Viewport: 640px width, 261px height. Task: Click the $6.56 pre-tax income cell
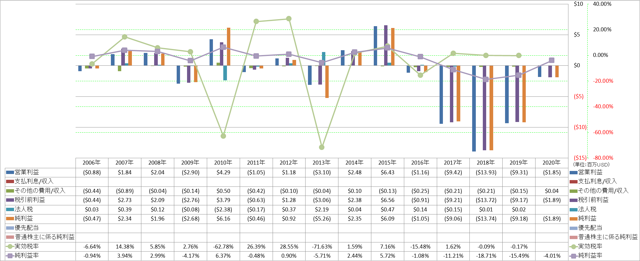click(x=387, y=200)
